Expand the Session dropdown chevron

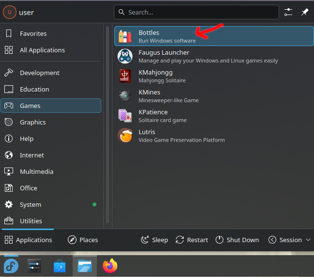pos(308,240)
